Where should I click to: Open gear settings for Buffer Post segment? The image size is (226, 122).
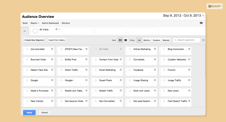click(x=86, y=59)
